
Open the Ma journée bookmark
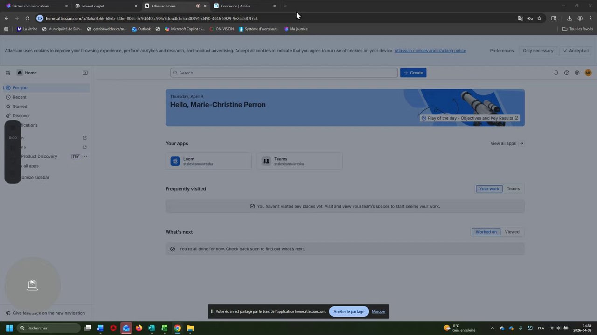(x=296, y=29)
